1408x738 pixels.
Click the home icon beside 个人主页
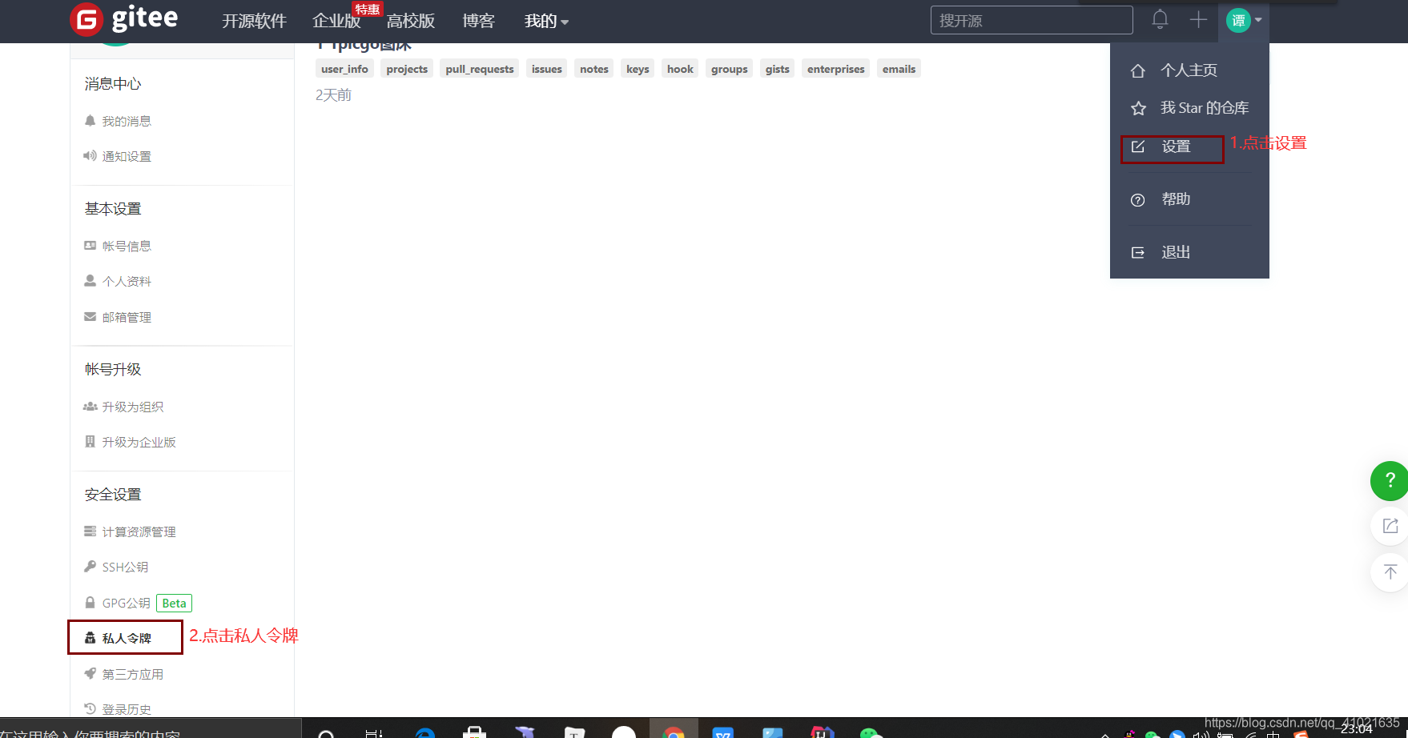click(x=1138, y=71)
